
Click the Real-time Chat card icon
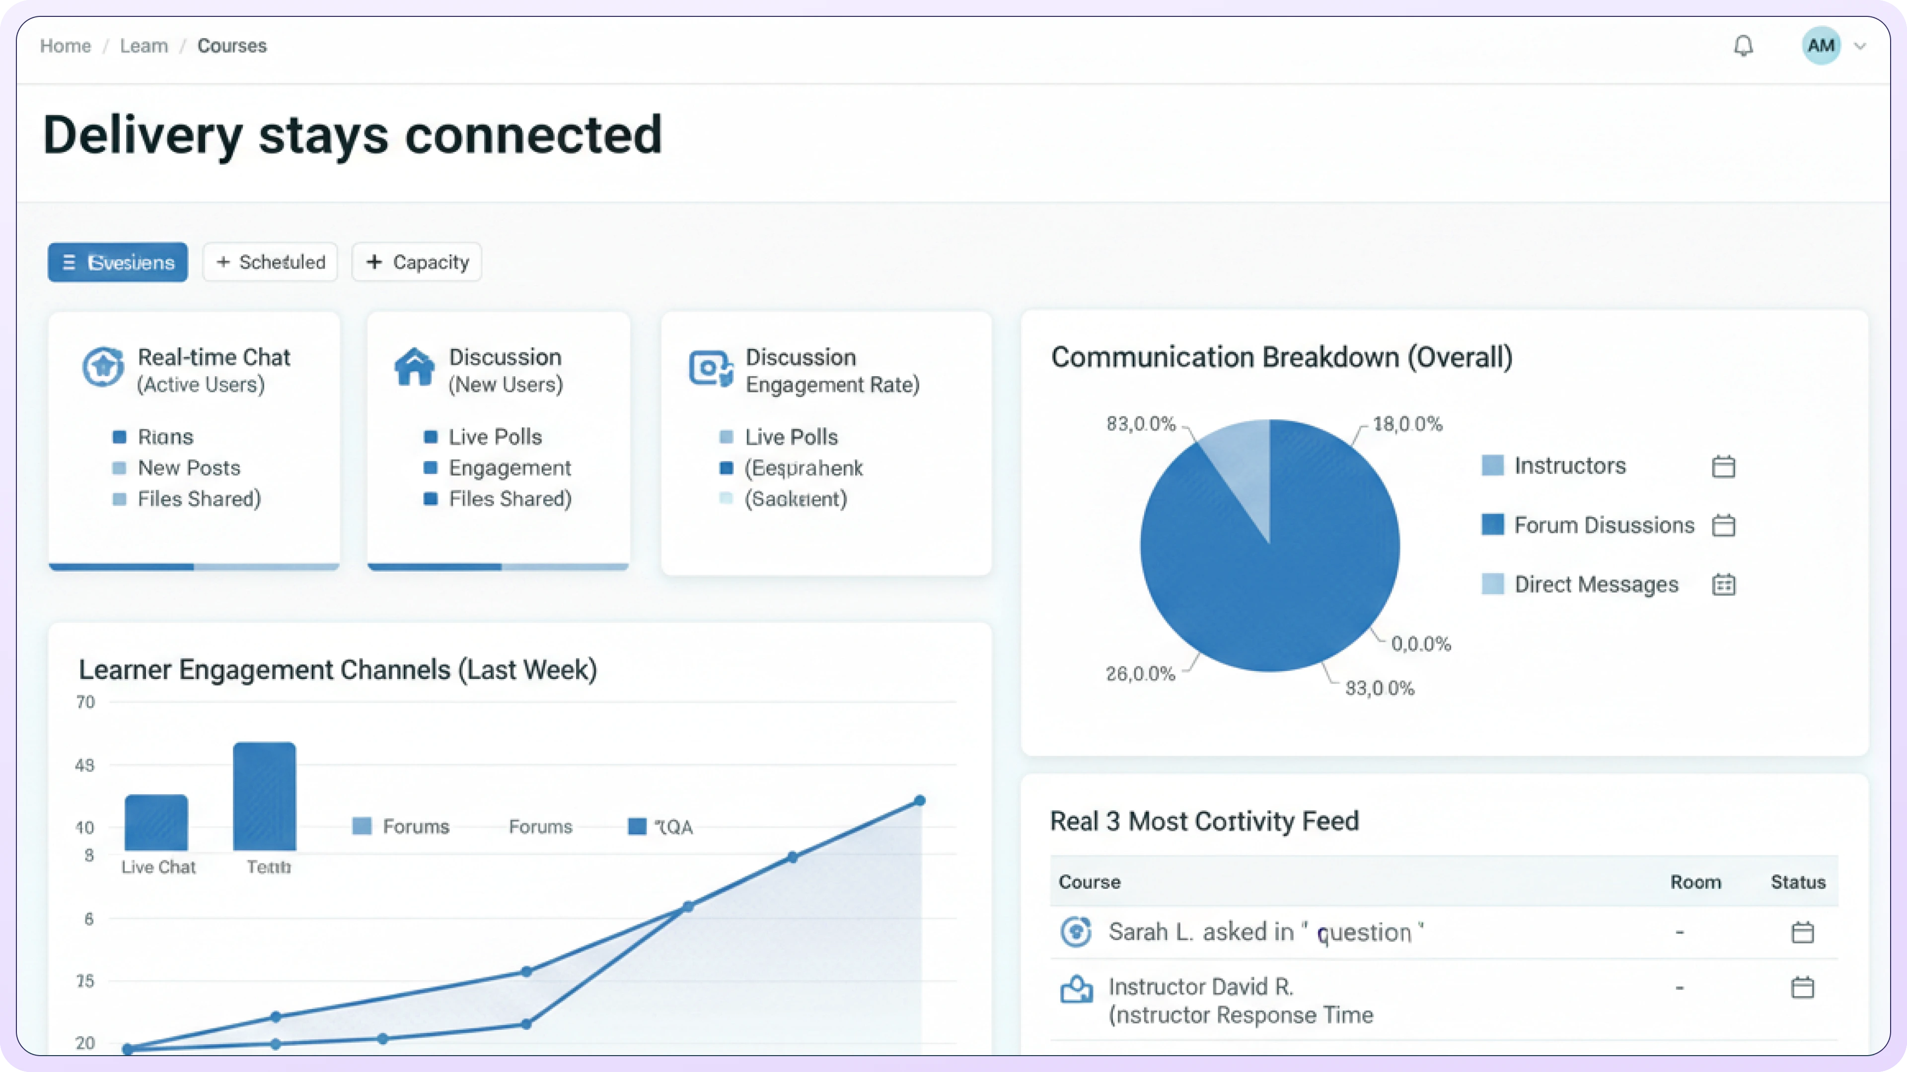102,367
